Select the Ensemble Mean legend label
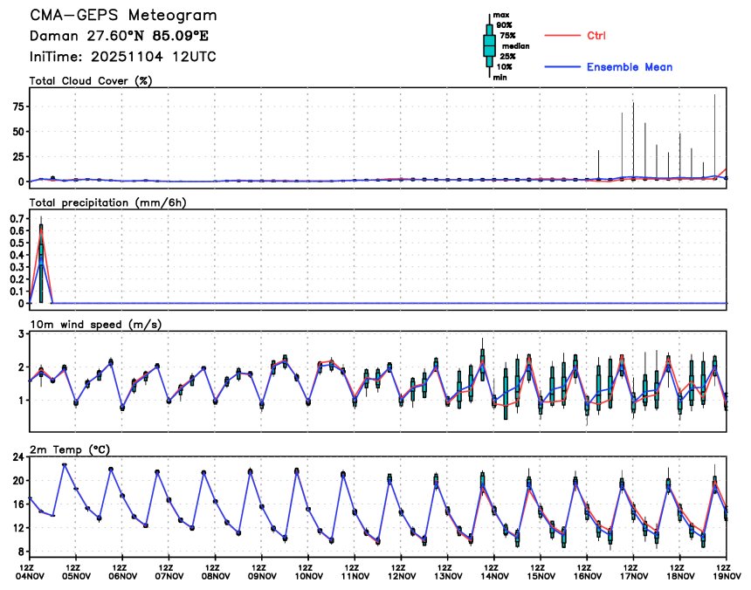Screen dimensions: 751x590 [x=629, y=67]
